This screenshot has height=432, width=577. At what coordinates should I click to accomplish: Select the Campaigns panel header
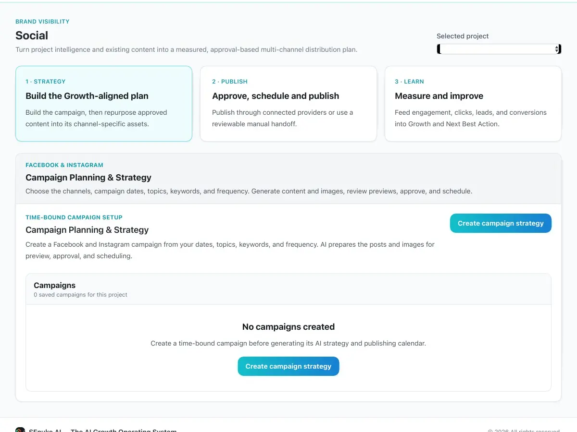coord(288,289)
